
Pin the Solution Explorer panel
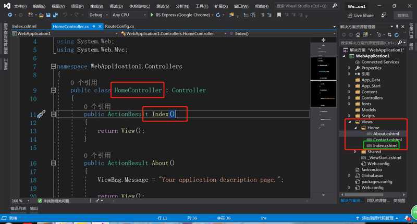tap(397, 27)
